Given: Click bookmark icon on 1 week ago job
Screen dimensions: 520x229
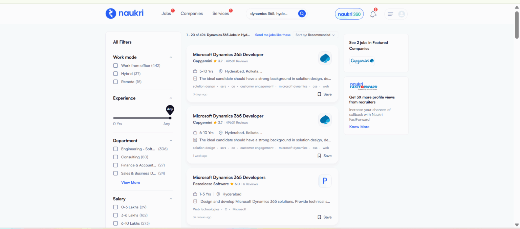Looking at the screenshot, I should [319, 156].
